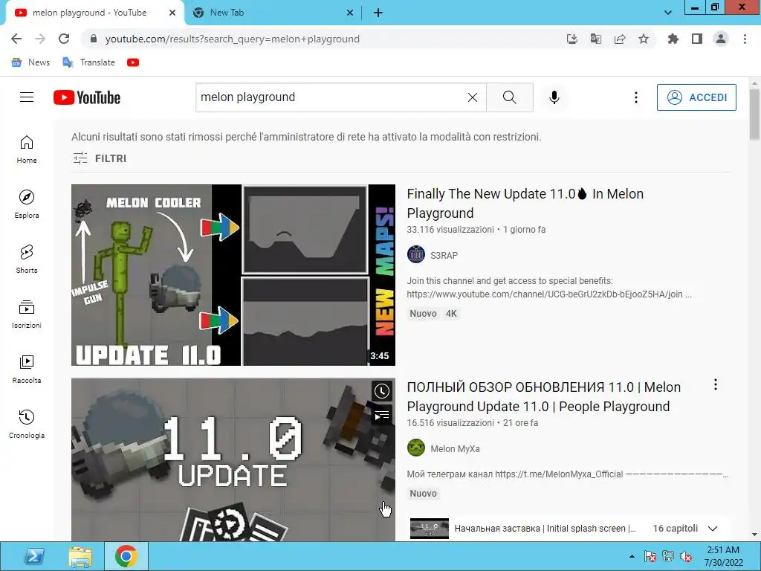Open Home in the YouTube sidebar

click(27, 149)
